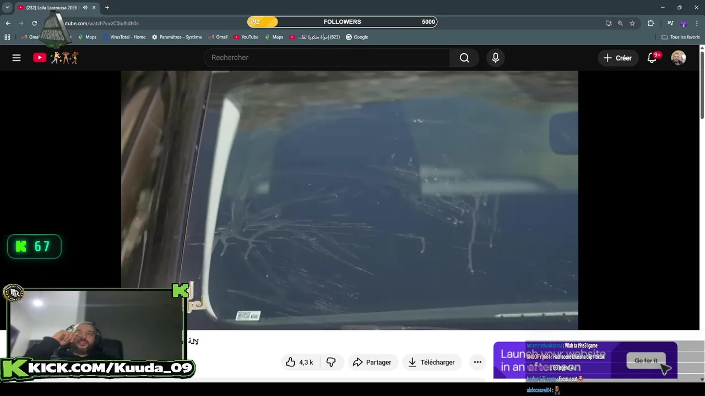Open the apps grid in bookmarks bar
This screenshot has height=396, width=705.
coord(7,37)
